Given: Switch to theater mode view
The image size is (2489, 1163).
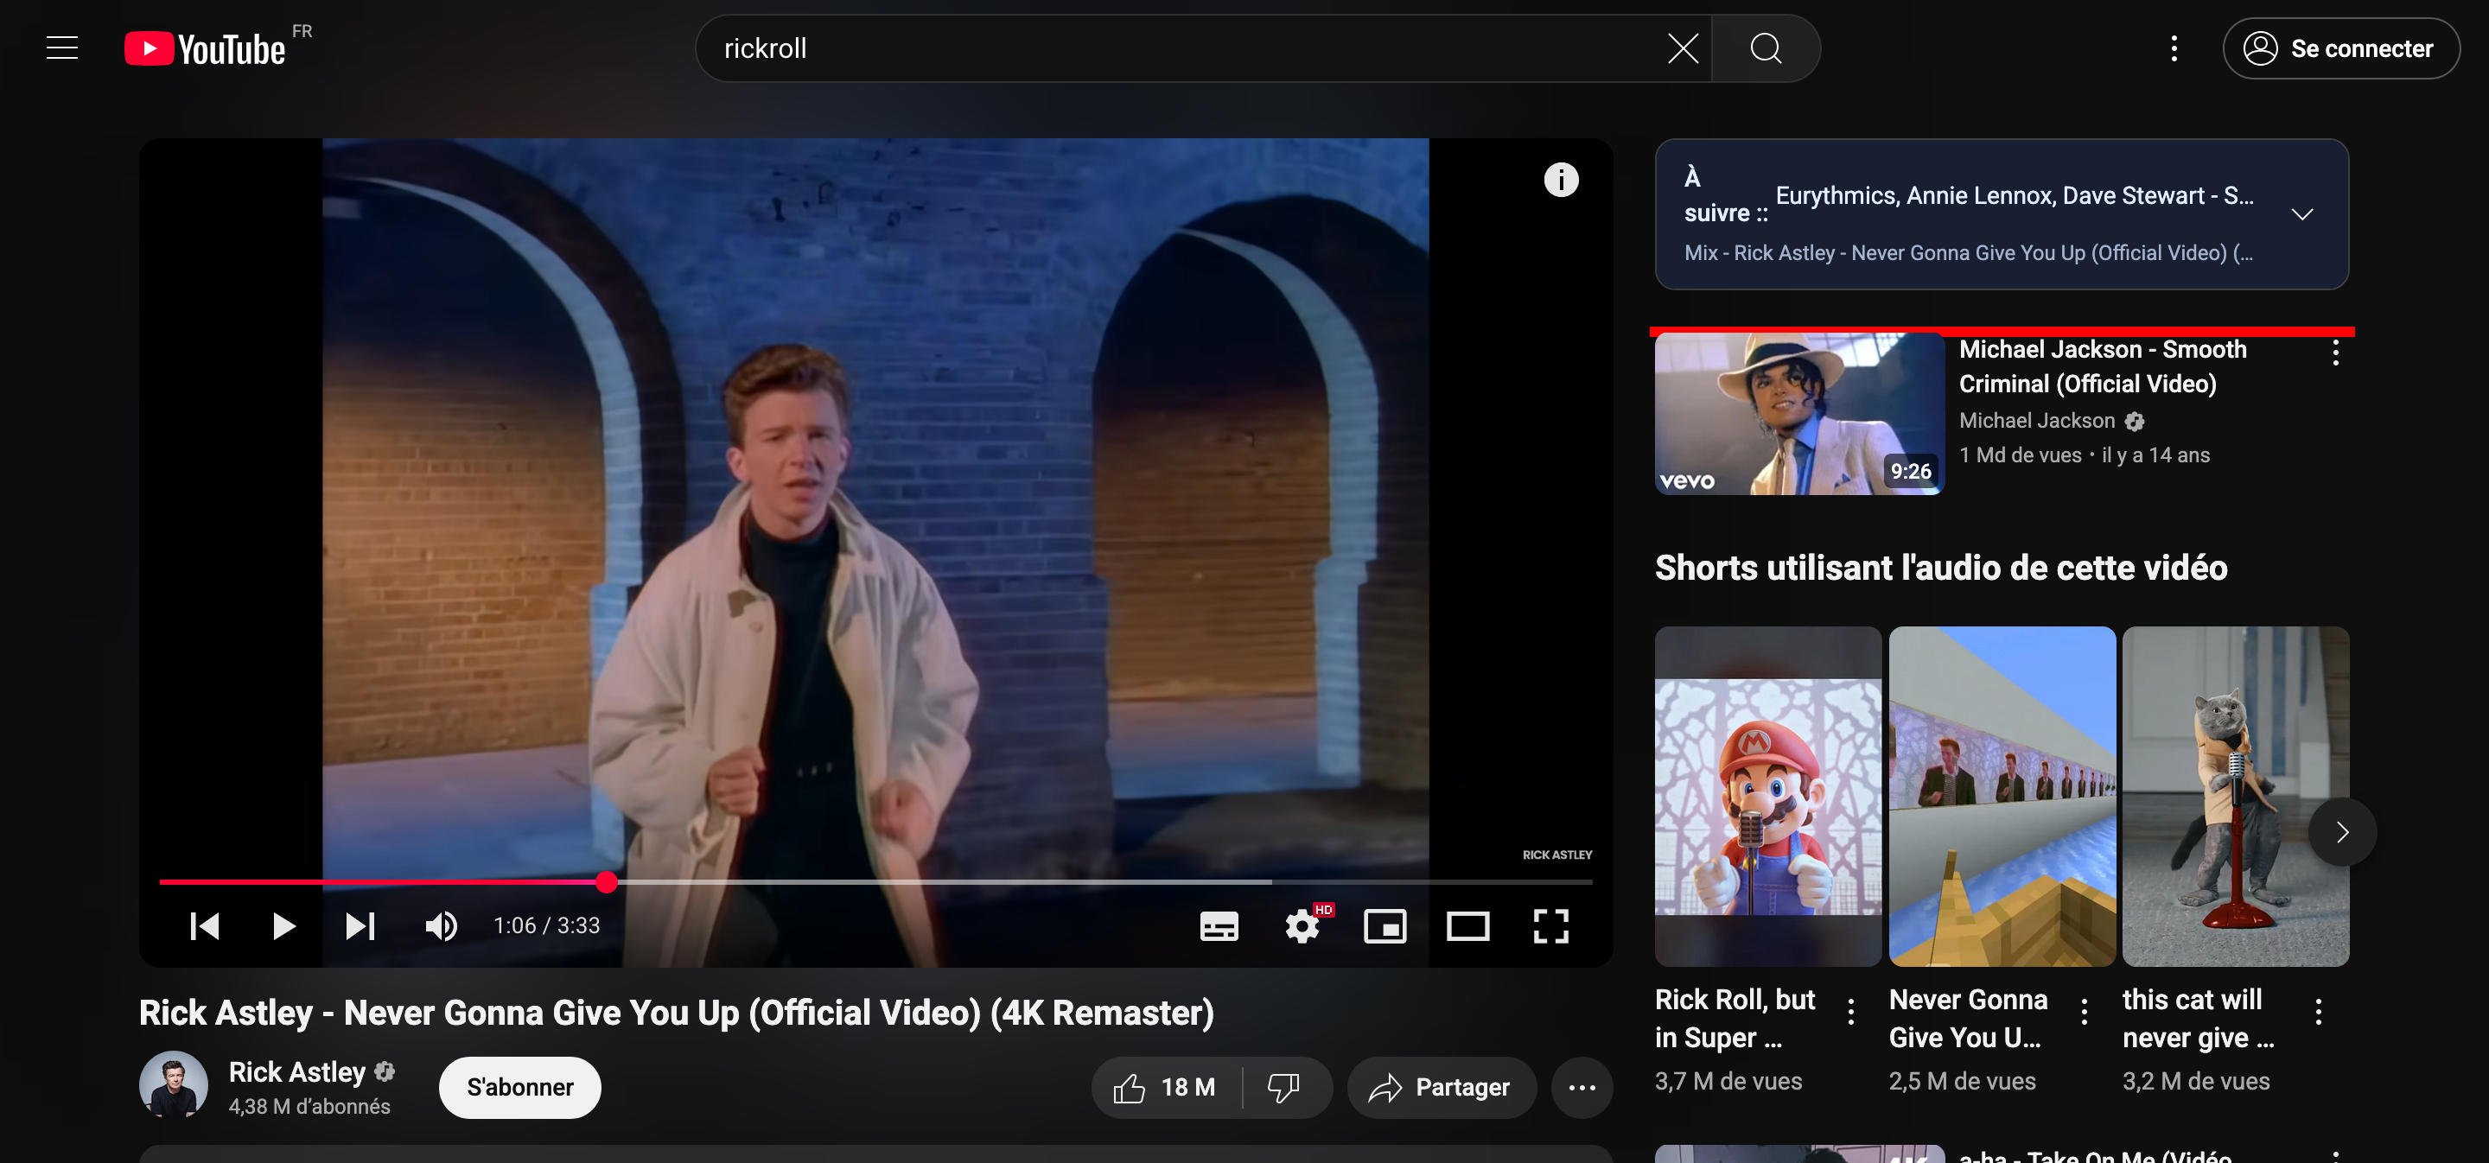Looking at the screenshot, I should 1467,925.
